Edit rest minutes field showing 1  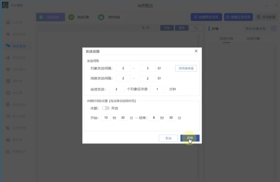tap(157, 89)
